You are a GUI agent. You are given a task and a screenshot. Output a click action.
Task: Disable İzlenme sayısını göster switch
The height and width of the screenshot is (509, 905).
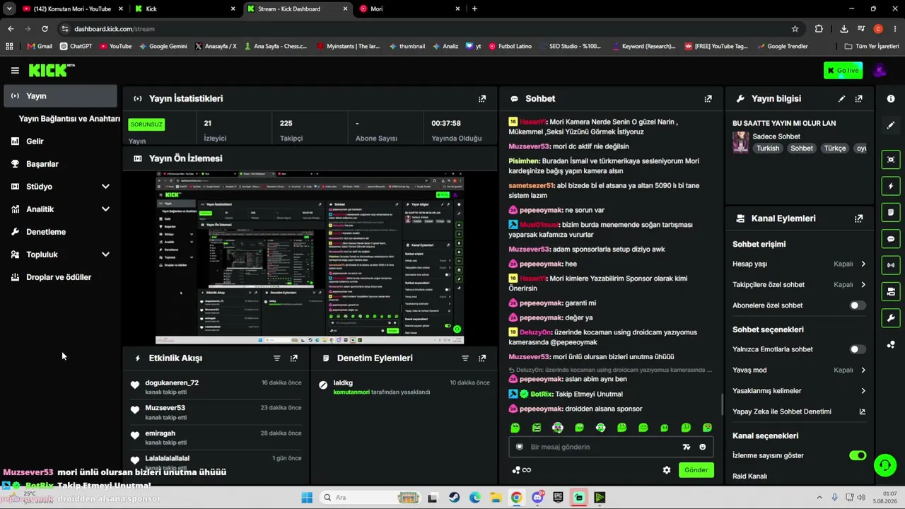tap(858, 455)
